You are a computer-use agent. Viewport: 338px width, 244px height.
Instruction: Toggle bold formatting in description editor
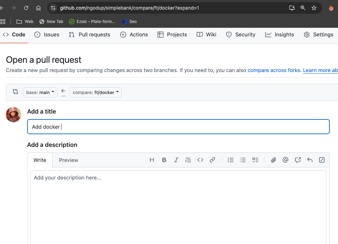(164, 160)
